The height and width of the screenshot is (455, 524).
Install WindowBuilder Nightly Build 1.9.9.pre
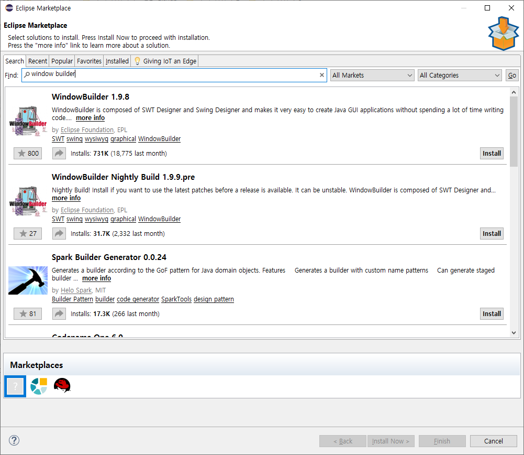pyautogui.click(x=492, y=233)
